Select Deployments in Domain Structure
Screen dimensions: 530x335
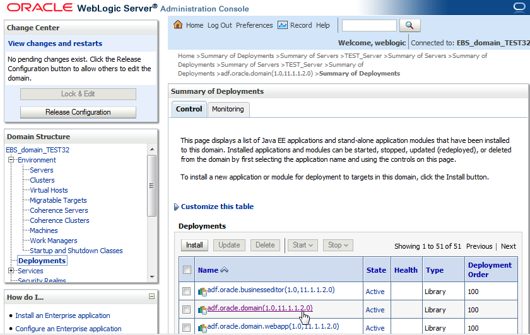pos(42,261)
